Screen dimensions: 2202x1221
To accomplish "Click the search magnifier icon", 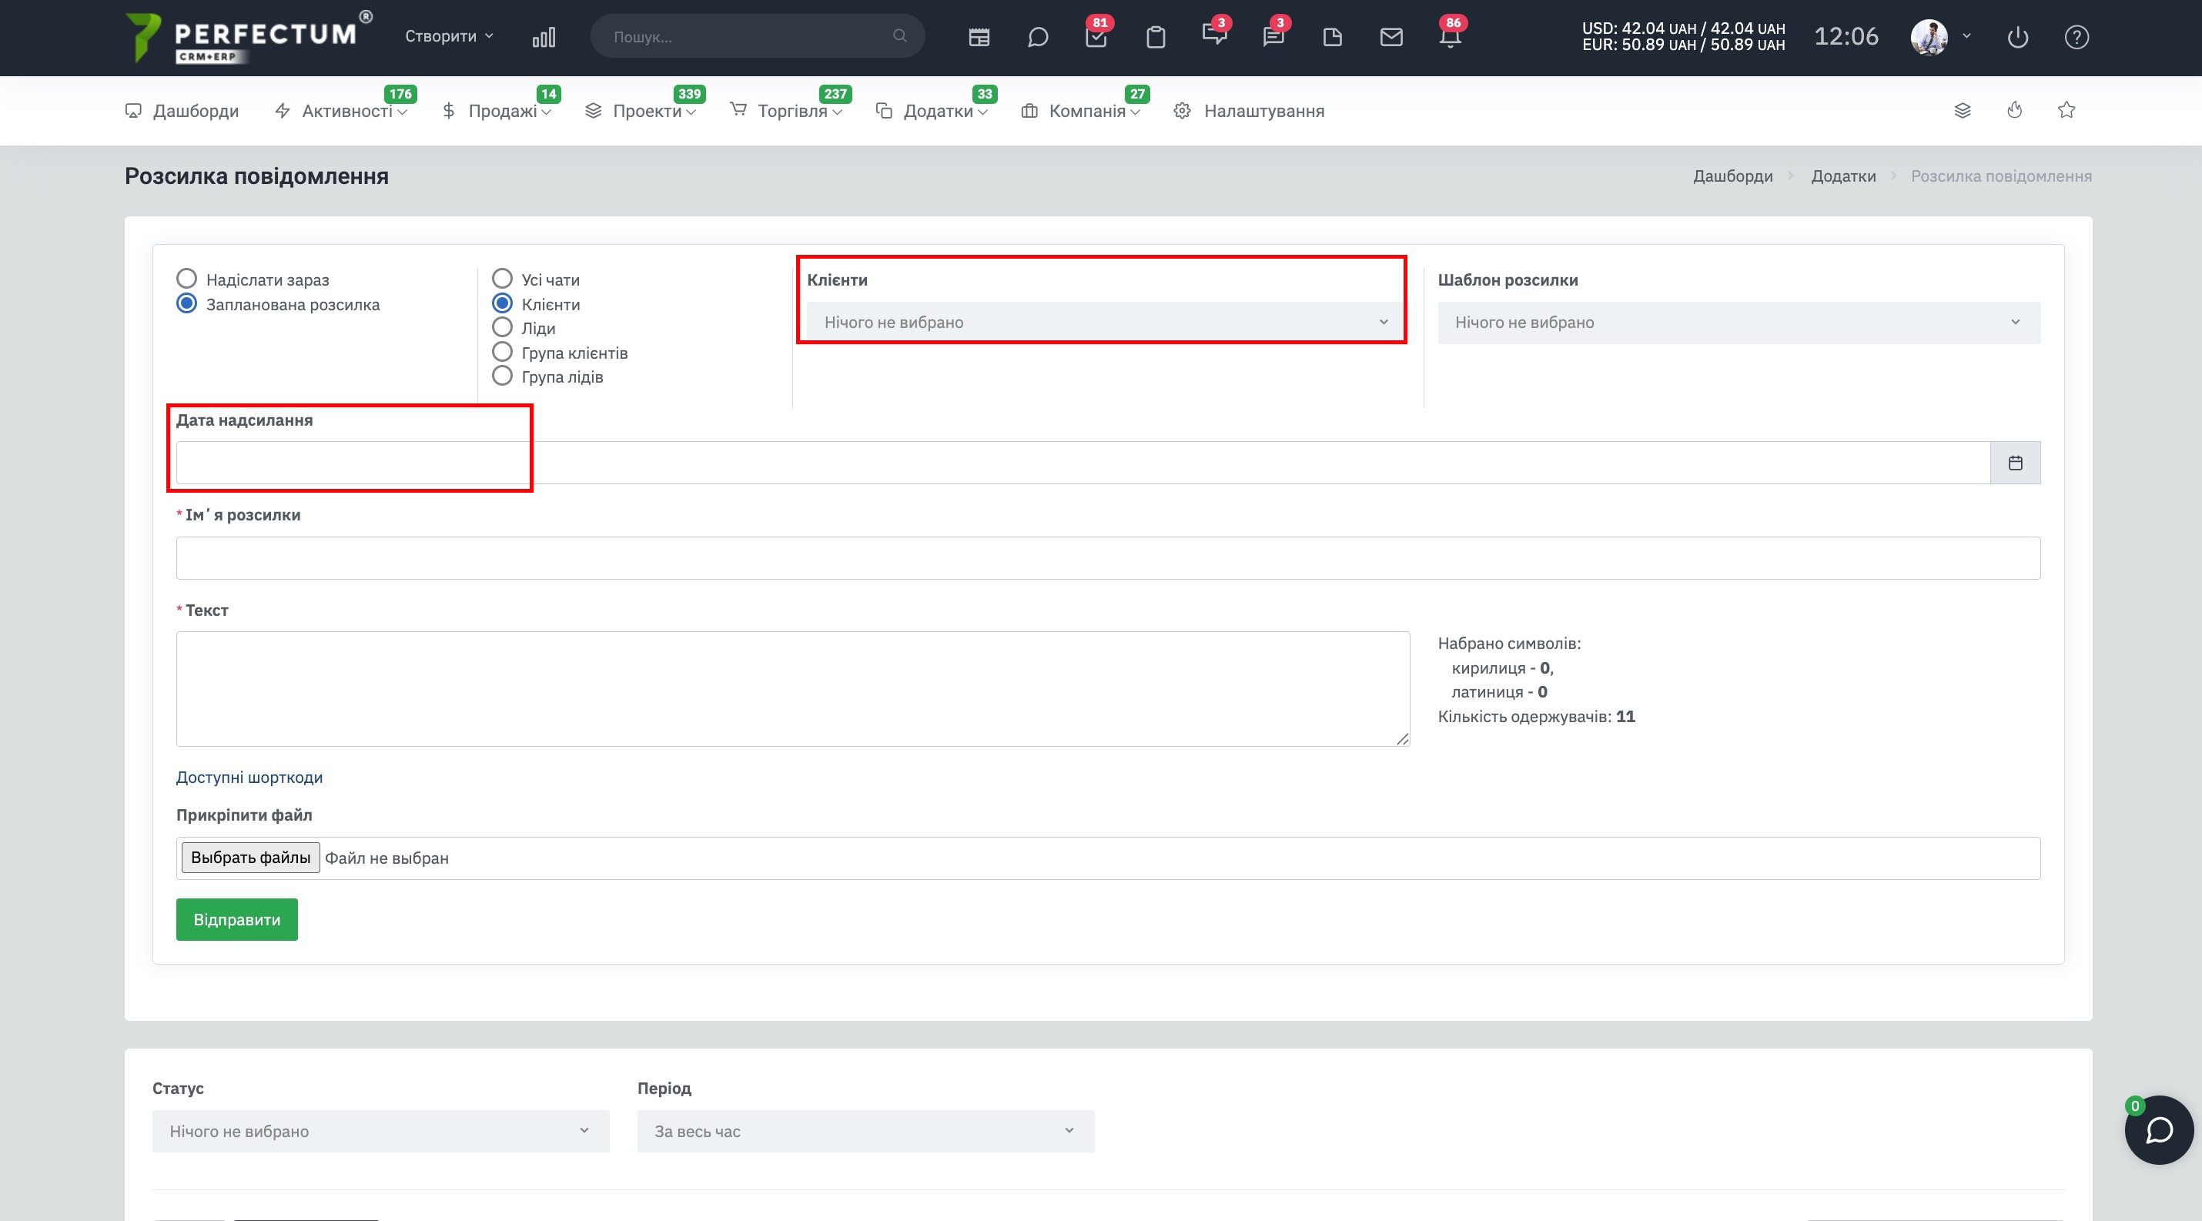I will click(x=899, y=36).
